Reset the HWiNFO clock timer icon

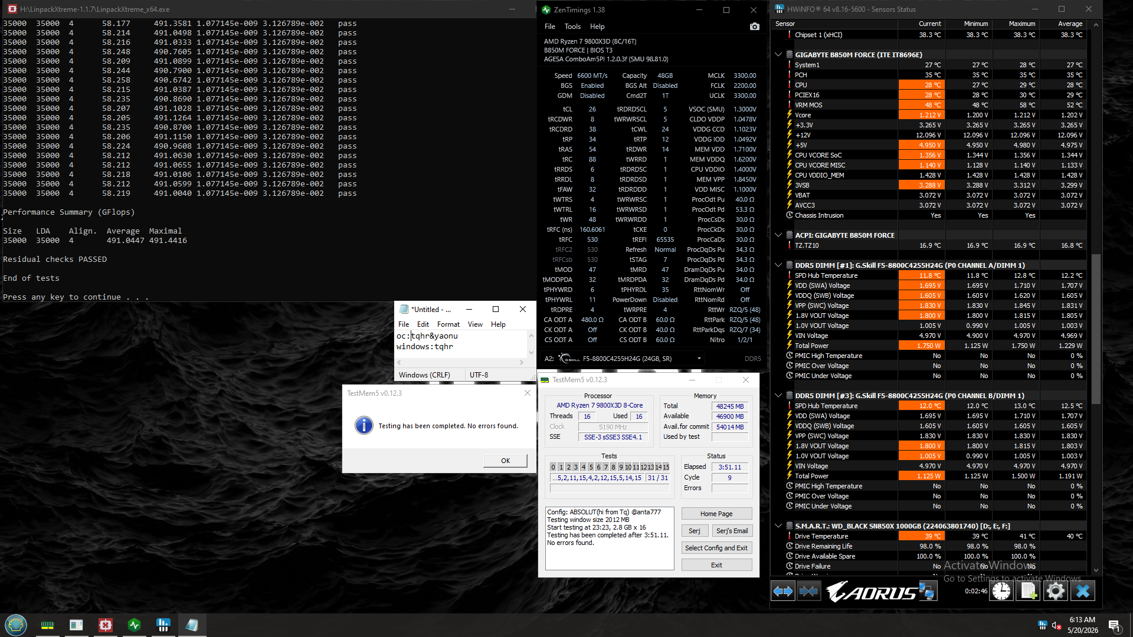pyautogui.click(x=1001, y=591)
